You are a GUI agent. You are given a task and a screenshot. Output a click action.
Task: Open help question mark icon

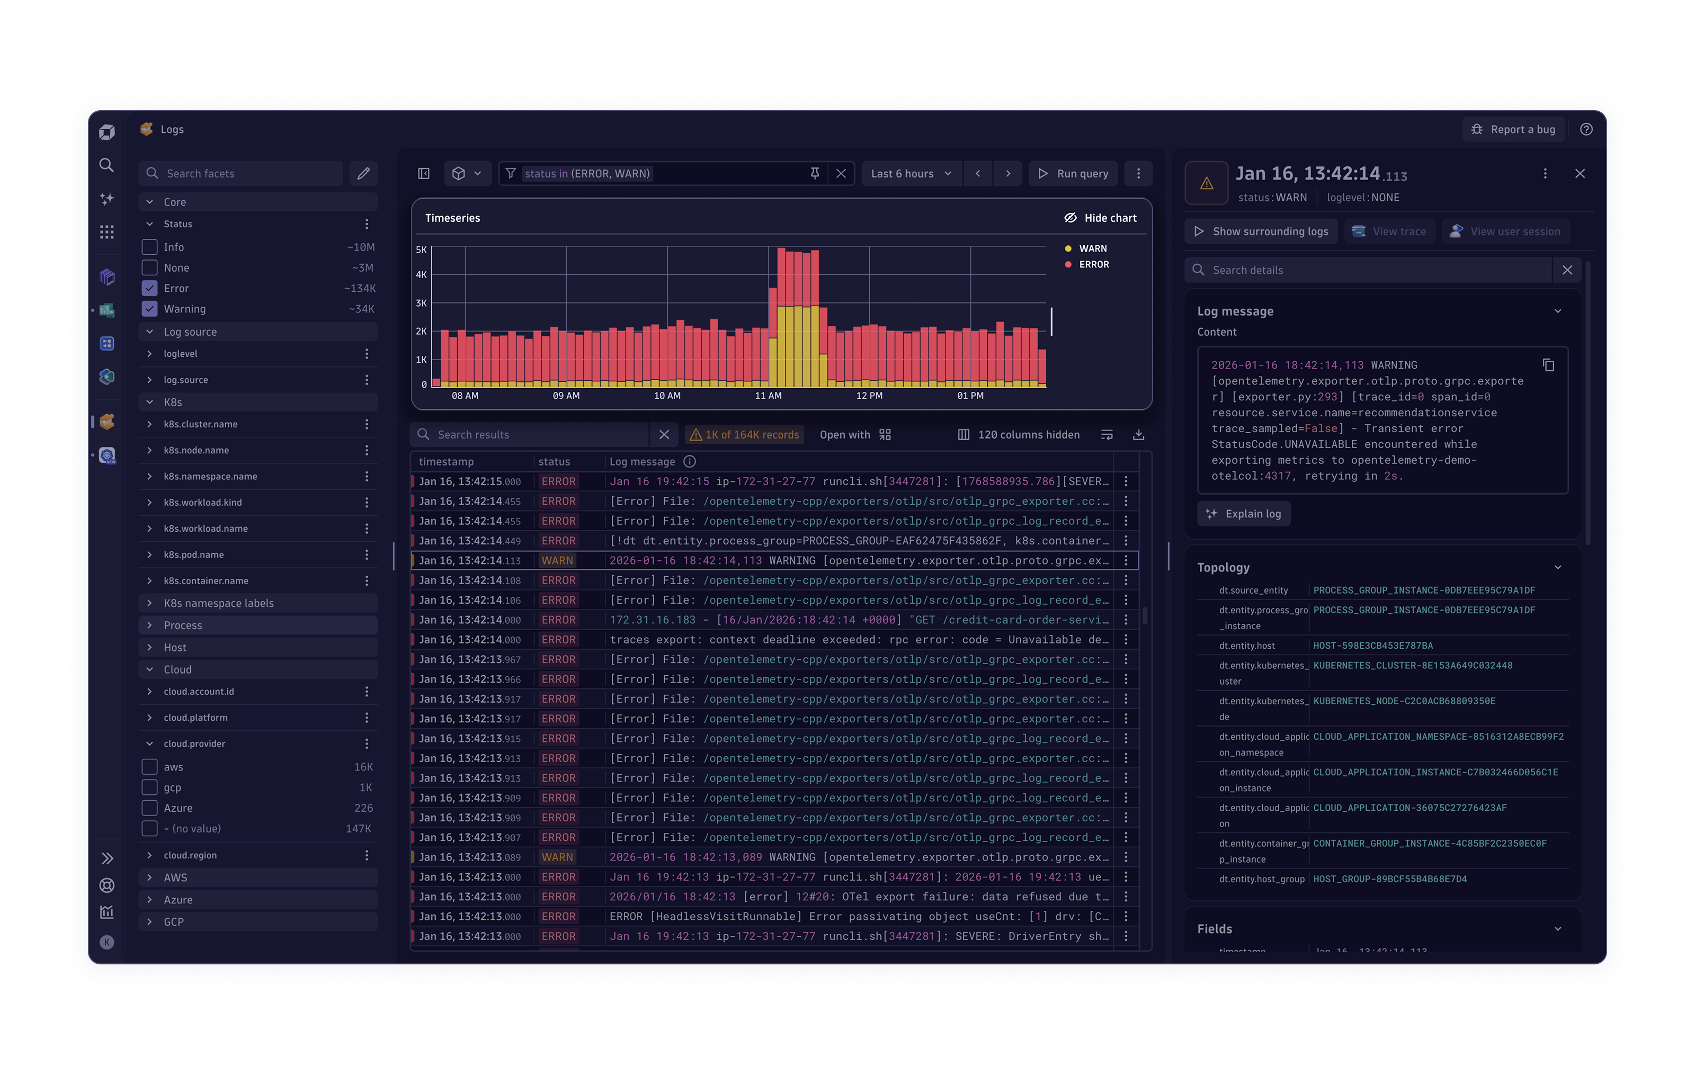[1586, 129]
